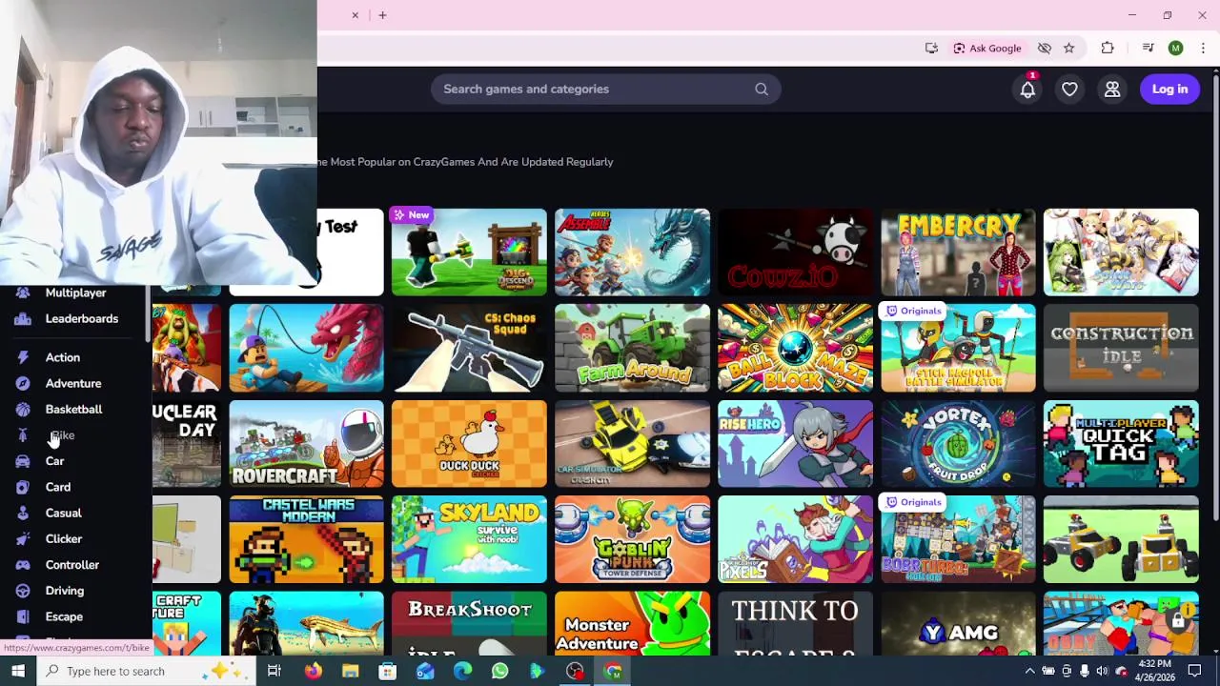Open the BreakShoot game thumbnail
The image size is (1220, 686).
click(x=469, y=624)
